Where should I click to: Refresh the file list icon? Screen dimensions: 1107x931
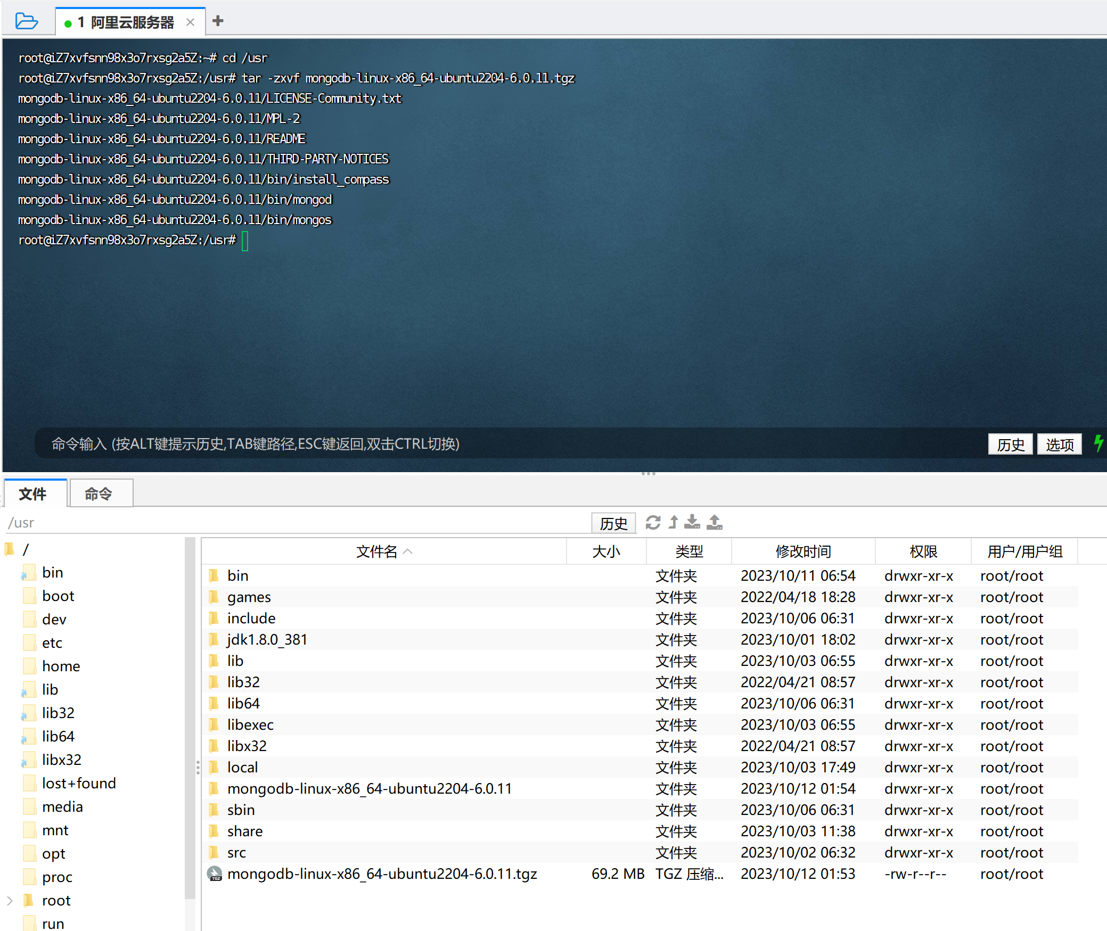[653, 522]
